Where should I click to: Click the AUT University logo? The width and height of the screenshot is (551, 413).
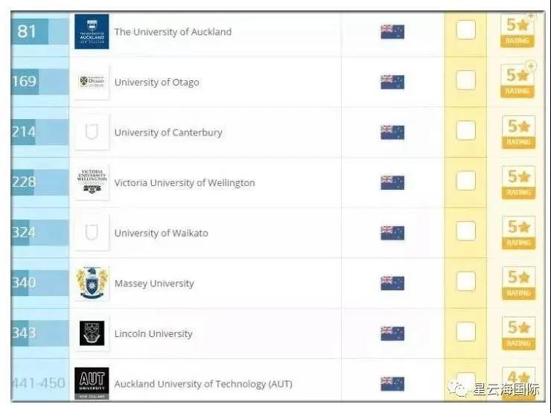click(x=92, y=383)
